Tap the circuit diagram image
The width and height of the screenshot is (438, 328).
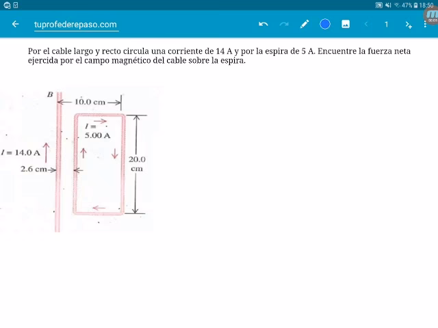pyautogui.click(x=77, y=161)
